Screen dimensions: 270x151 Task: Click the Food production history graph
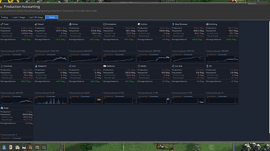[17, 59]
